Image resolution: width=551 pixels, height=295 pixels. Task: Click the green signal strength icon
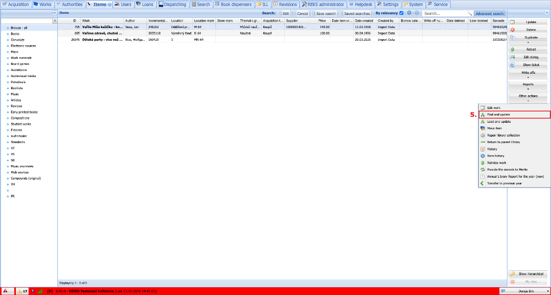[40, 291]
